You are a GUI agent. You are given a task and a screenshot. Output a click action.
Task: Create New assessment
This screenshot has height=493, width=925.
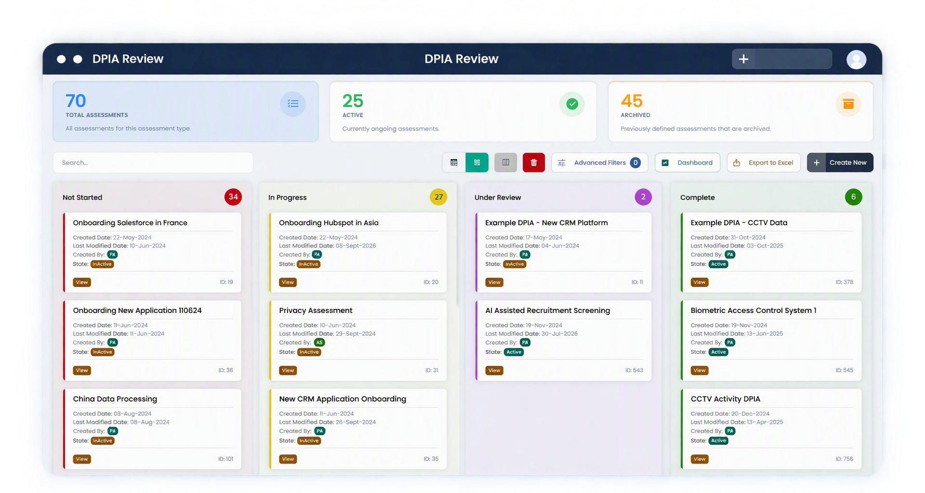pos(840,163)
